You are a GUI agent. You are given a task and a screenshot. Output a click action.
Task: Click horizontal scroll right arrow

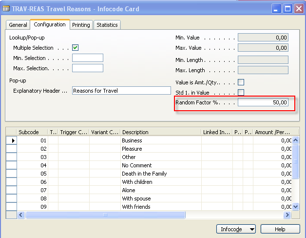[x=287, y=215]
